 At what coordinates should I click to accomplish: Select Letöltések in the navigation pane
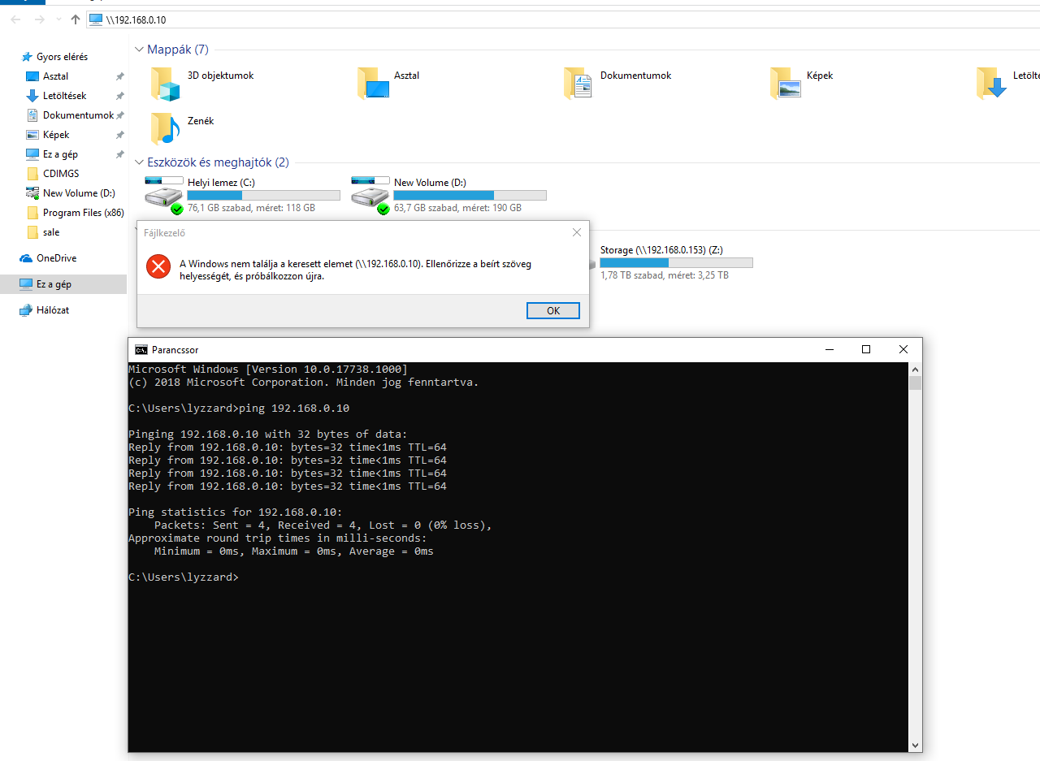(x=64, y=96)
